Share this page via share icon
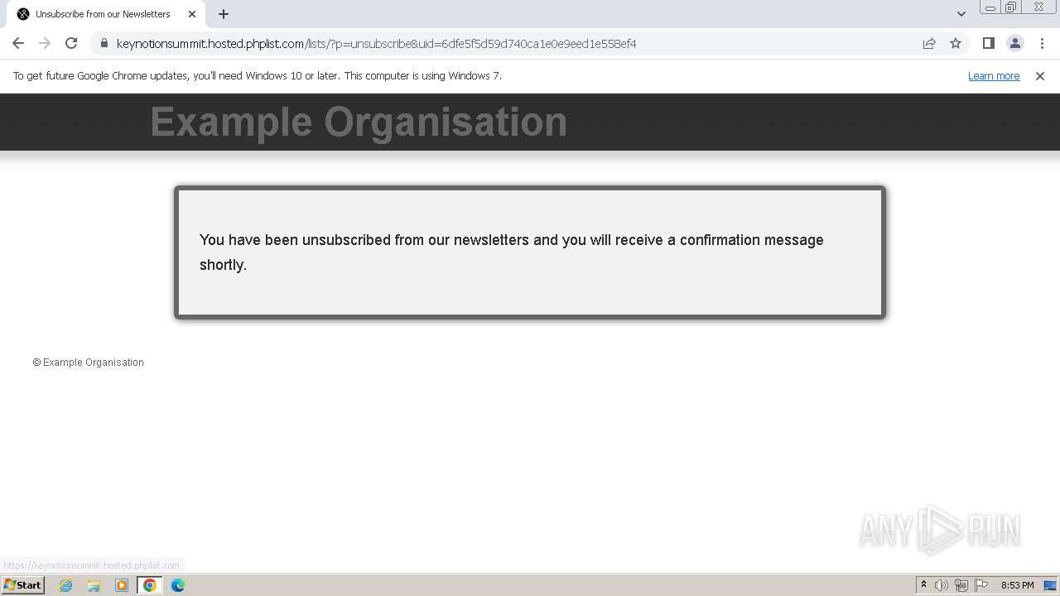The width and height of the screenshot is (1060, 596). point(929,43)
